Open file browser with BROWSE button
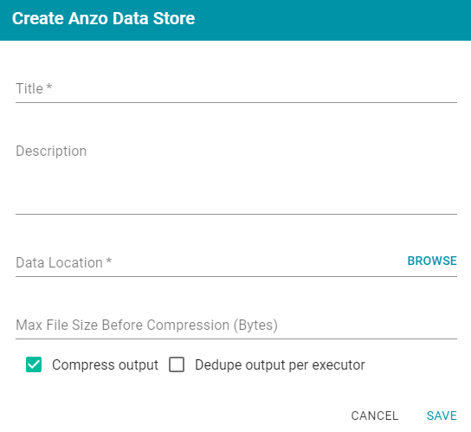The image size is (471, 432). point(432,261)
